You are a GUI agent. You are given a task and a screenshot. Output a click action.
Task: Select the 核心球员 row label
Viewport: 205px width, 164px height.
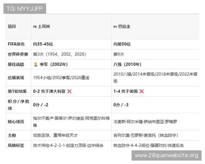[16, 122]
